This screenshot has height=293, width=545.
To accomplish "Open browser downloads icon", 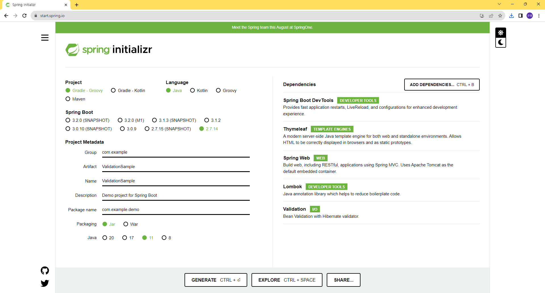I will click(512, 16).
